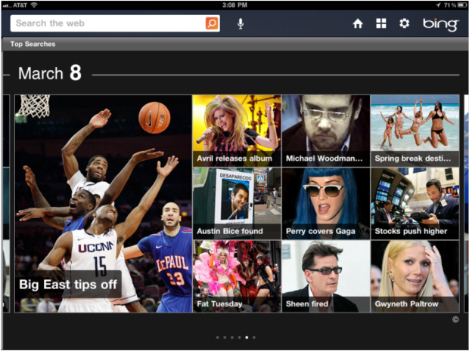Open the Fat Tuesday tile
Screen dimensions: 469x351
[236, 276]
